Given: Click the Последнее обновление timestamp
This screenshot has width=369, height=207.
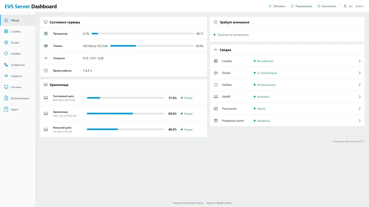Looking at the screenshot, I should 348,141.
